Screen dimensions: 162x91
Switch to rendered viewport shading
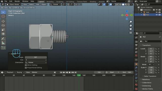[129, 5]
